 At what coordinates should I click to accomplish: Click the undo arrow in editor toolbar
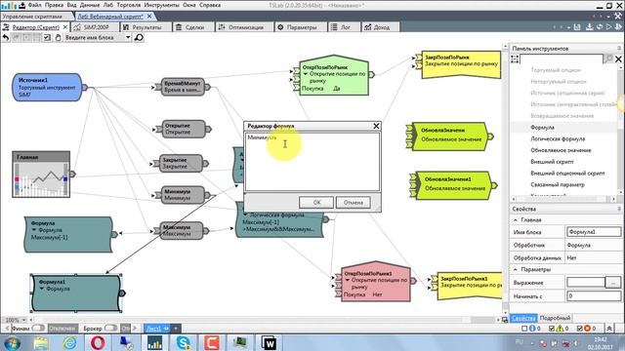6,37
